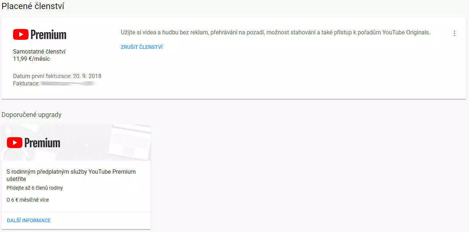Click the 'Placené členství' page heading

coord(33,6)
